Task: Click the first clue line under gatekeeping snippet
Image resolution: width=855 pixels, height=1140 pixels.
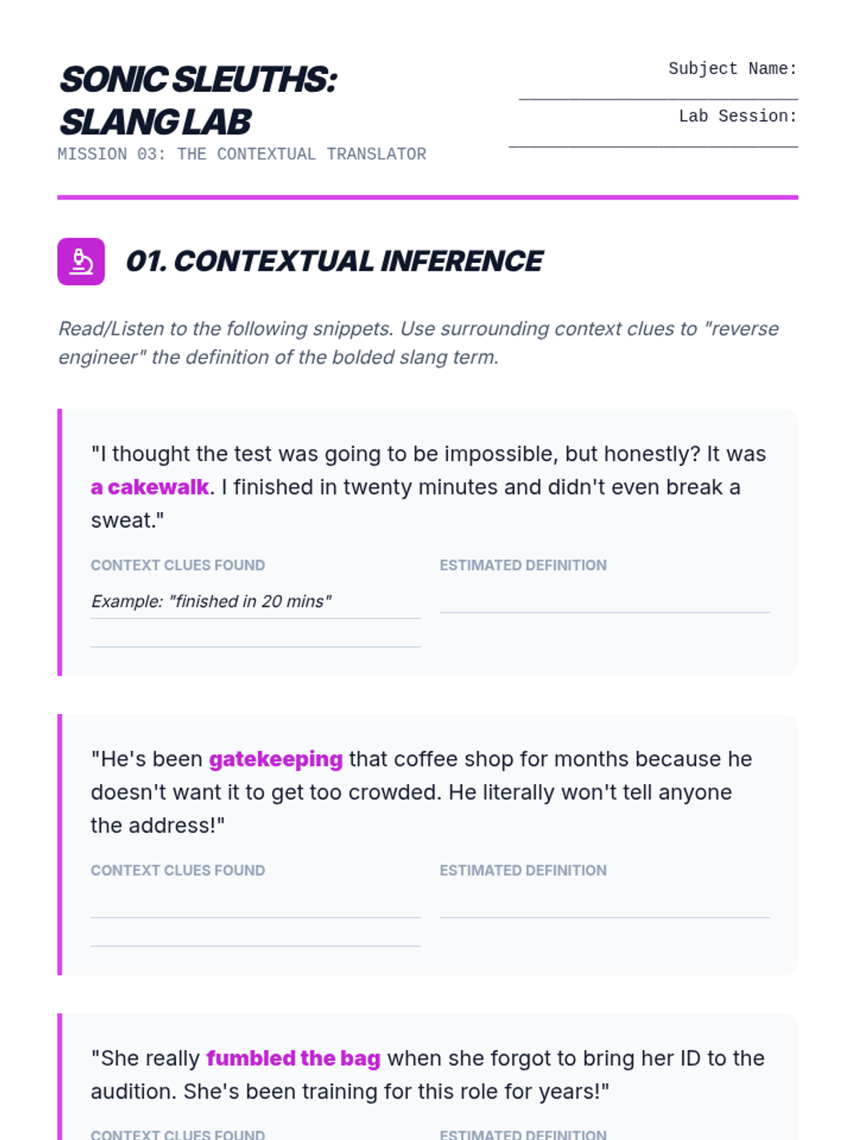Action: click(255, 907)
